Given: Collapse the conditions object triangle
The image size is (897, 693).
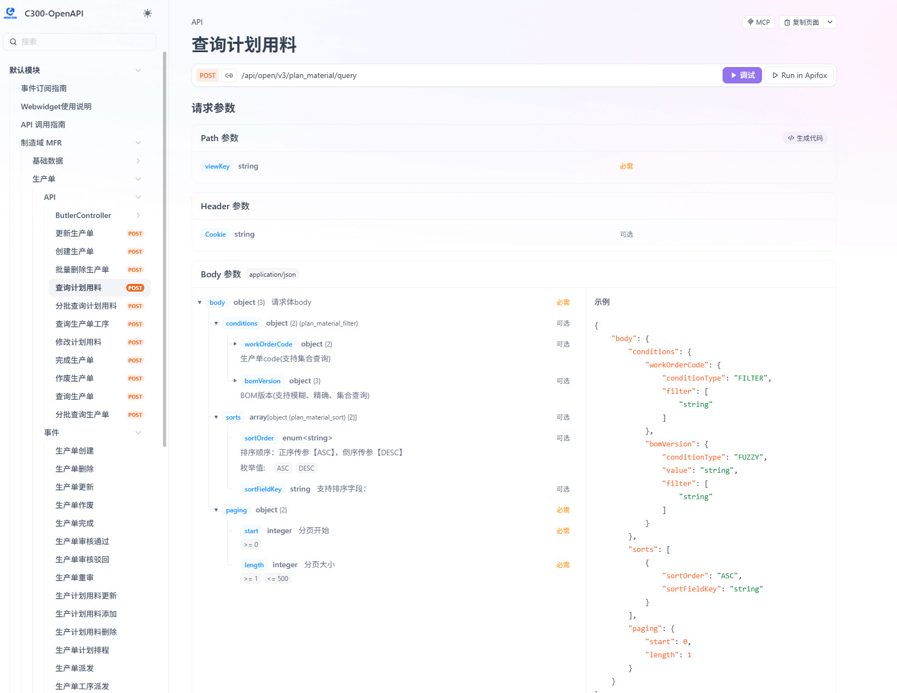Looking at the screenshot, I should (216, 323).
